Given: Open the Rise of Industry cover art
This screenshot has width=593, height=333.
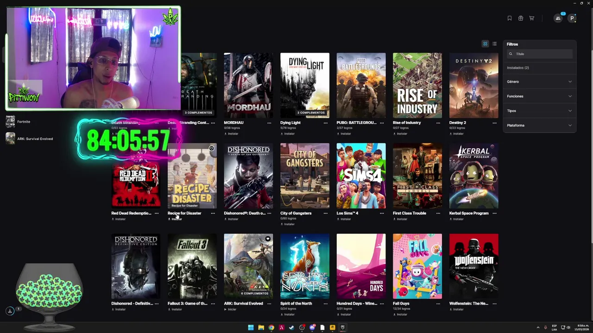Looking at the screenshot, I should point(417,86).
